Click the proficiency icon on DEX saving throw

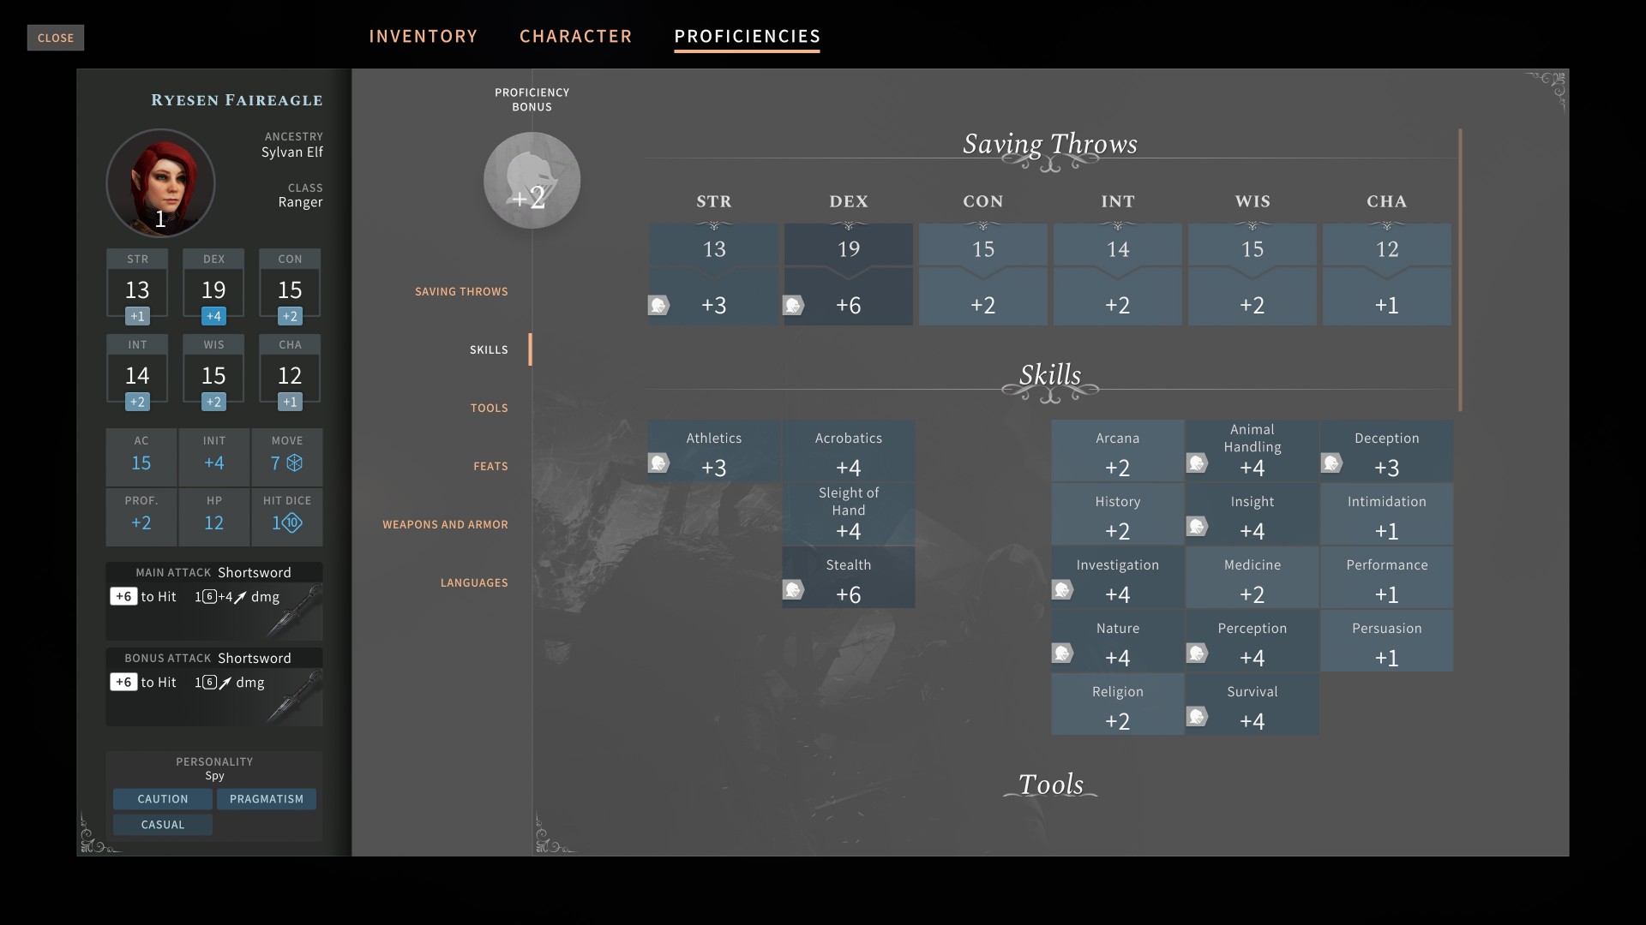793,305
